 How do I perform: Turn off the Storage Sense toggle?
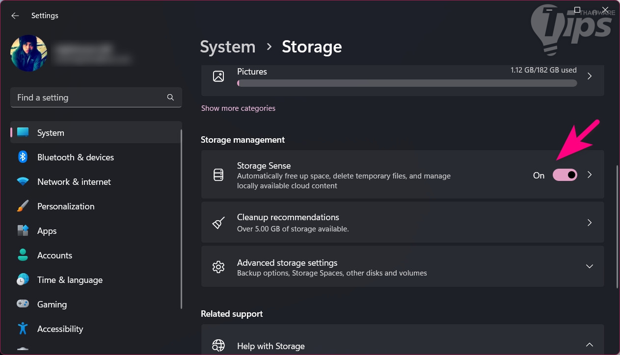565,175
